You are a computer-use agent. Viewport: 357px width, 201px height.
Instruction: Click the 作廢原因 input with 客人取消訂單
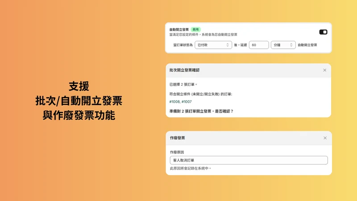pyautogui.click(x=249, y=160)
